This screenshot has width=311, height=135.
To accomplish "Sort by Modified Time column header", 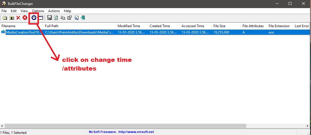I will point(129,26).
